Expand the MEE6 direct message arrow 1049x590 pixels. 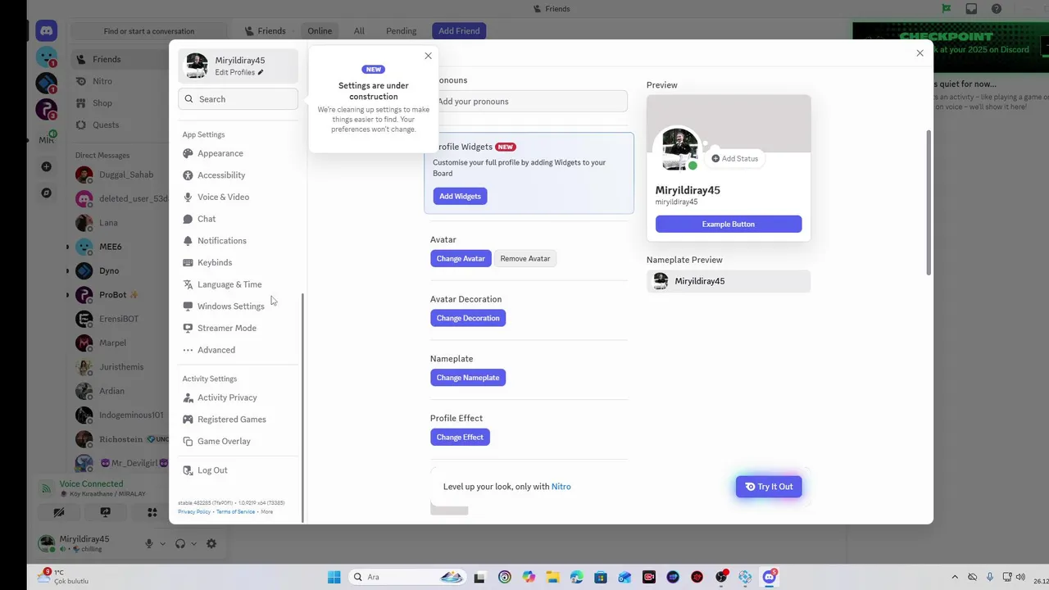point(68,247)
